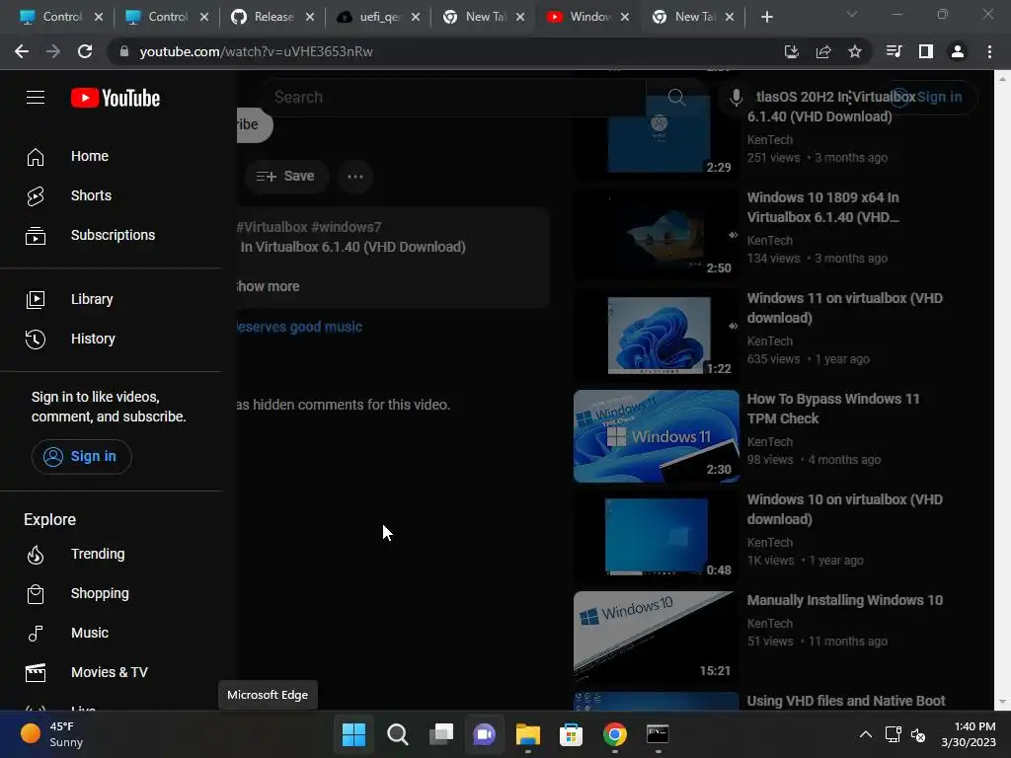
Task: Click the YouTube search field
Action: coord(451,98)
